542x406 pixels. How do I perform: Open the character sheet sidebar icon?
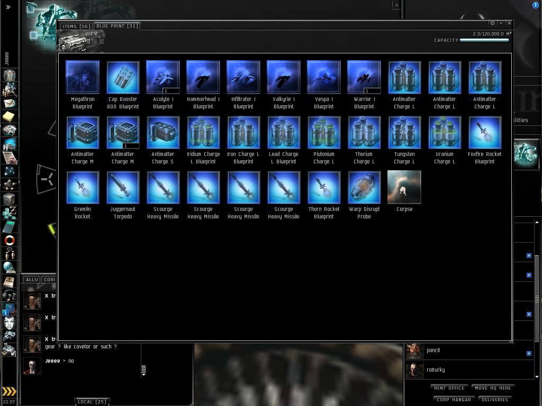(10, 75)
